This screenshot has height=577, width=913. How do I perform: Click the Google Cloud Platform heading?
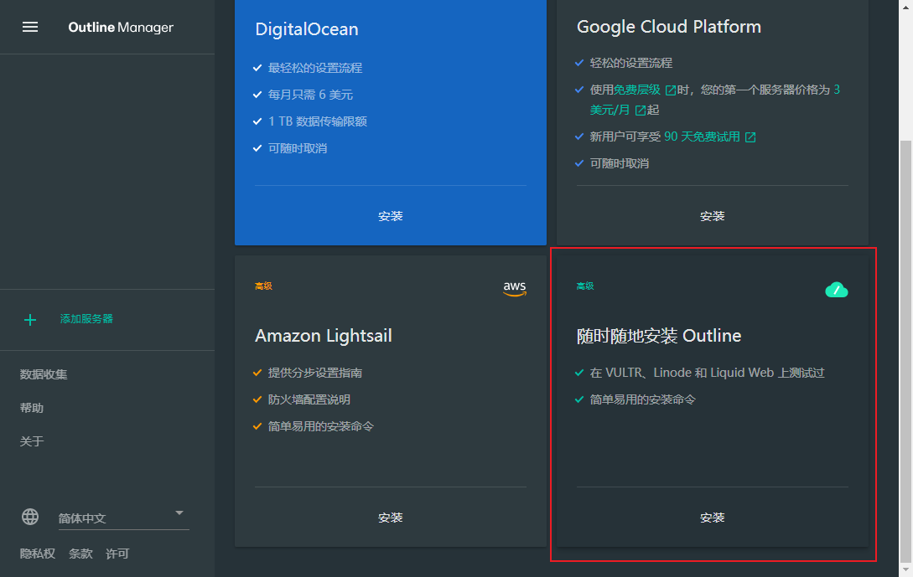click(668, 27)
